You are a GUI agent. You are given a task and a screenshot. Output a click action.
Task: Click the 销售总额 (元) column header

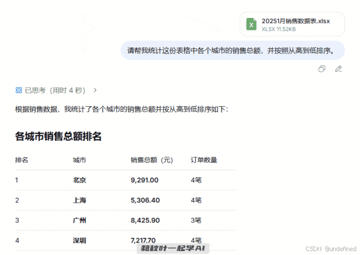pos(152,160)
